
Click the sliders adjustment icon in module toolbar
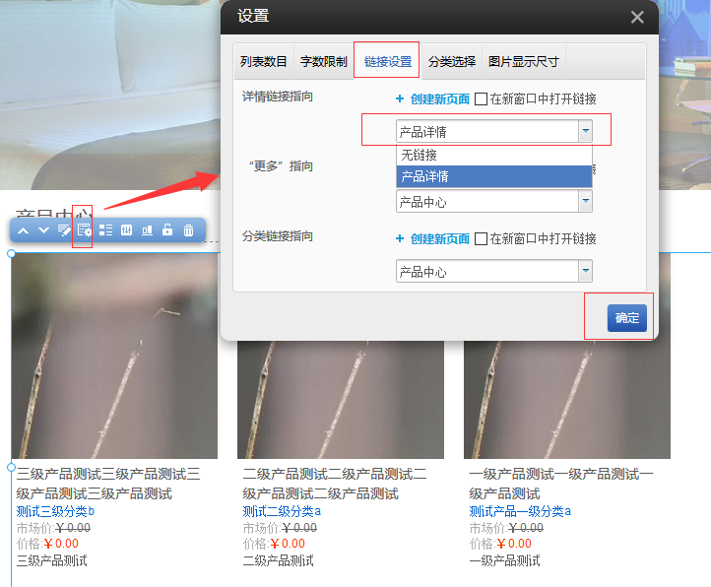tap(126, 230)
